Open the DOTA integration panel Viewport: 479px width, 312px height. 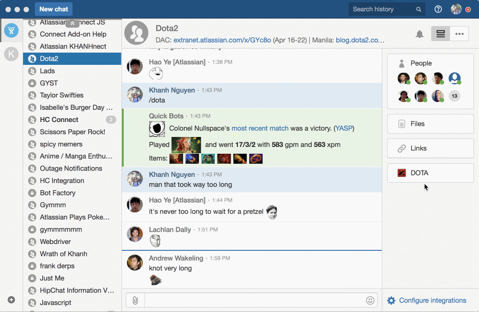(x=431, y=173)
